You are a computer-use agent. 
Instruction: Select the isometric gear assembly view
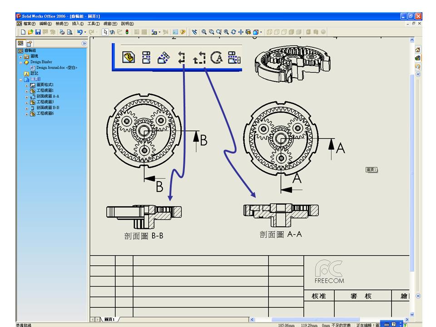292,64
